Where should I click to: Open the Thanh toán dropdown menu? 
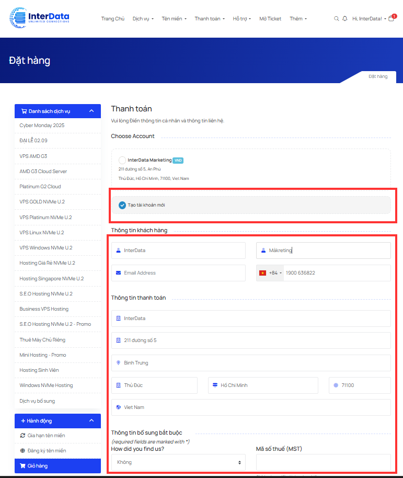(210, 19)
